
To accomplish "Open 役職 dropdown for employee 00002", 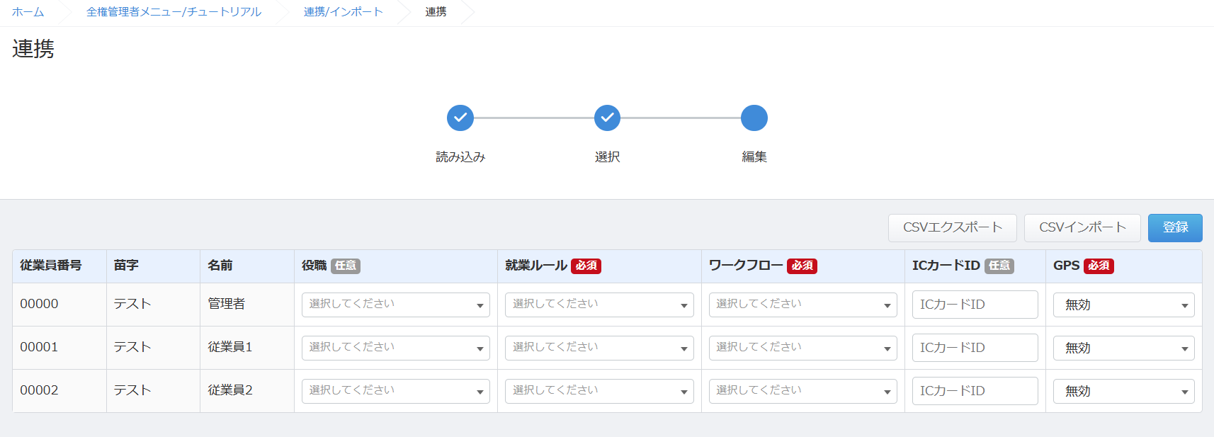I will click(395, 391).
